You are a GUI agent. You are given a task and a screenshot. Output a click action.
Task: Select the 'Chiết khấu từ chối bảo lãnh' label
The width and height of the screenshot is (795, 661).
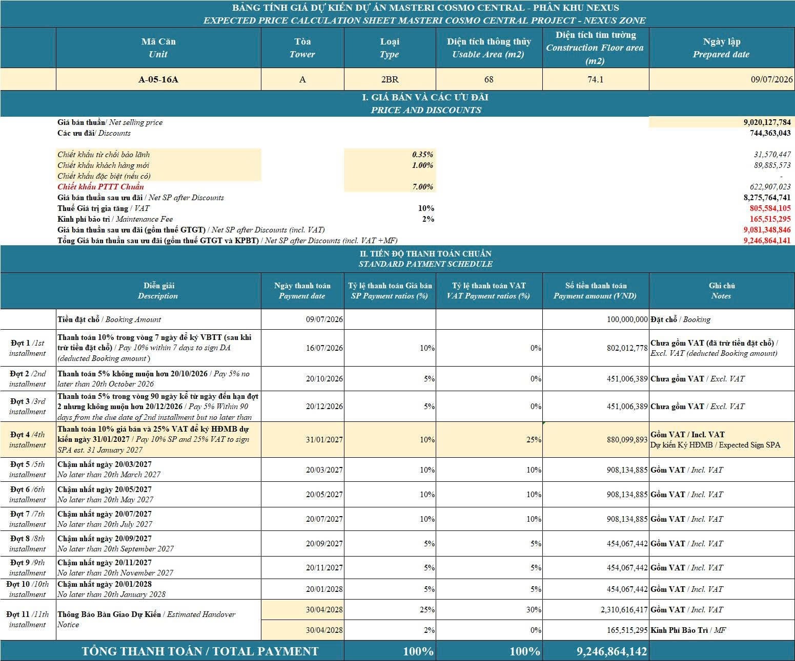click(104, 155)
